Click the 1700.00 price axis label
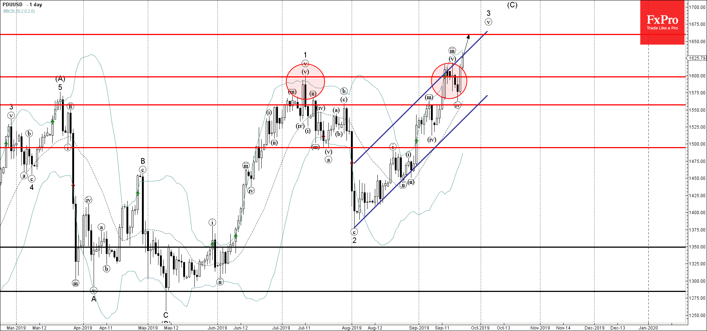This screenshot has width=707, height=331. [x=697, y=7]
